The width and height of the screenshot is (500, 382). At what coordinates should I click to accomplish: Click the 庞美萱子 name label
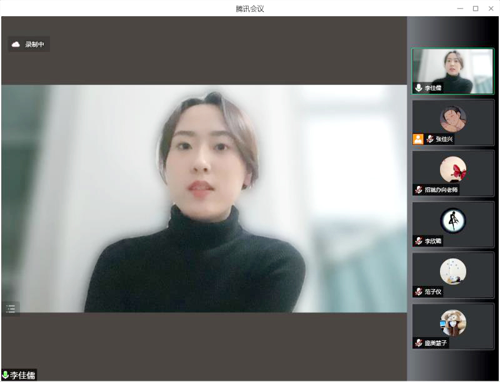coord(436,343)
